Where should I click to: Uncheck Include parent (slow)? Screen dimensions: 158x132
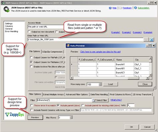tap(58, 105)
